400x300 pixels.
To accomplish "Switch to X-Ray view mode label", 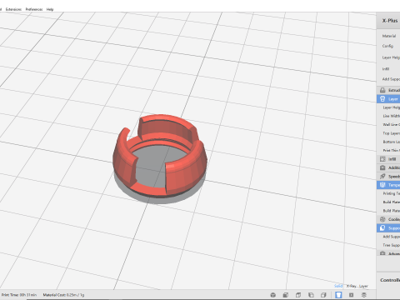I will pos(351,286).
